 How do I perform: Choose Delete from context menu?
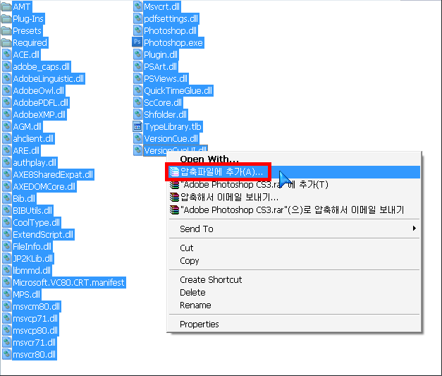(294, 292)
